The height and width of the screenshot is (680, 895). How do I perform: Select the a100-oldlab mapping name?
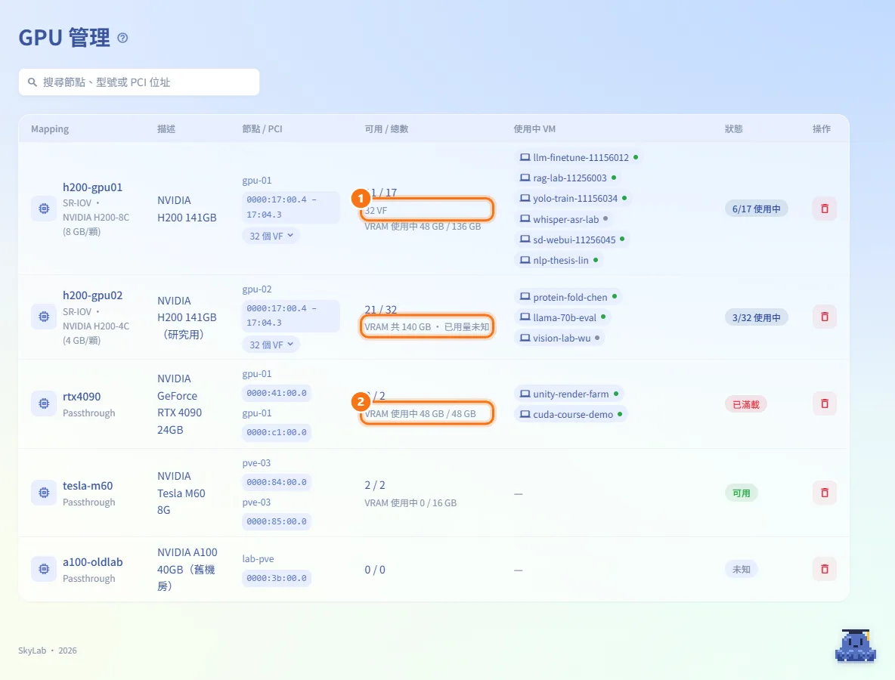[x=92, y=562]
